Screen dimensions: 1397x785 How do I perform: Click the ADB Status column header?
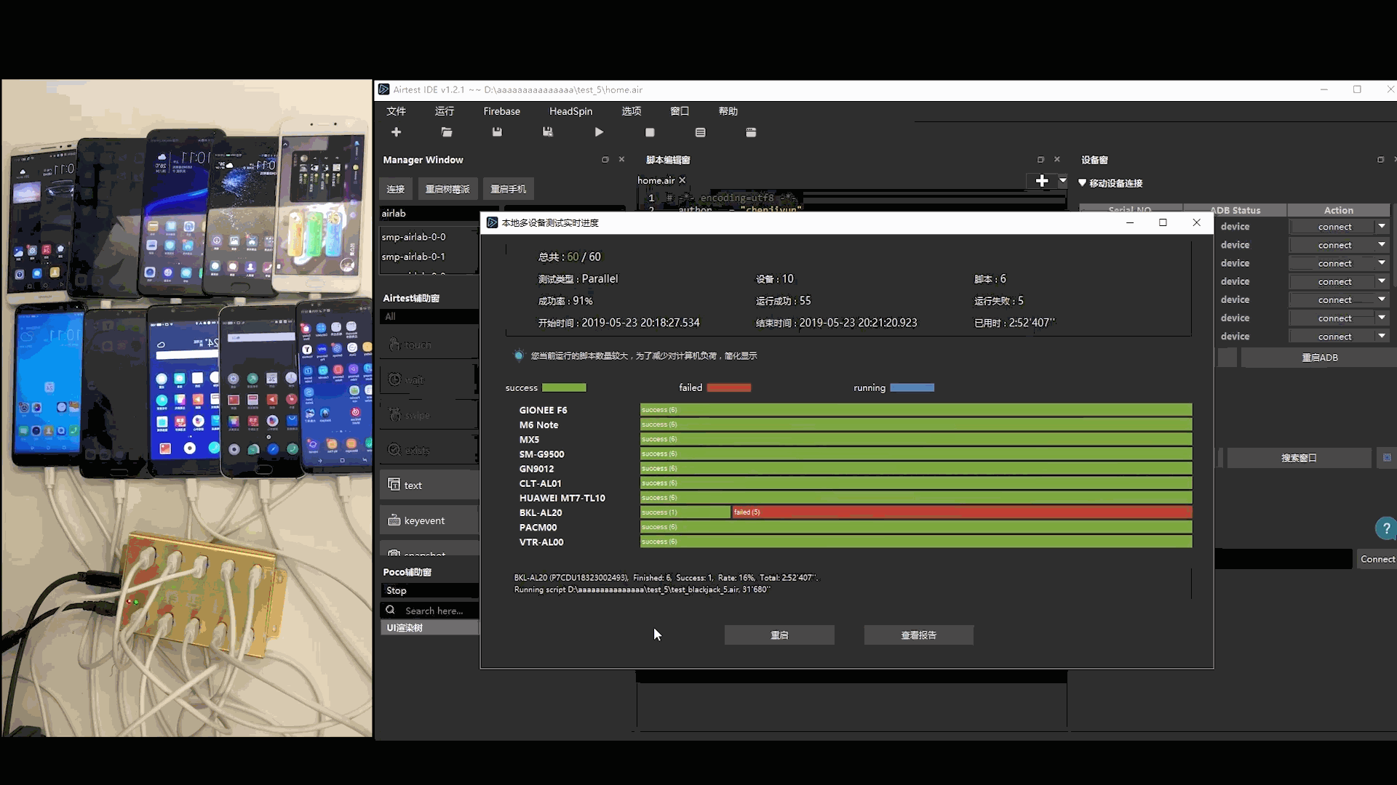point(1235,210)
